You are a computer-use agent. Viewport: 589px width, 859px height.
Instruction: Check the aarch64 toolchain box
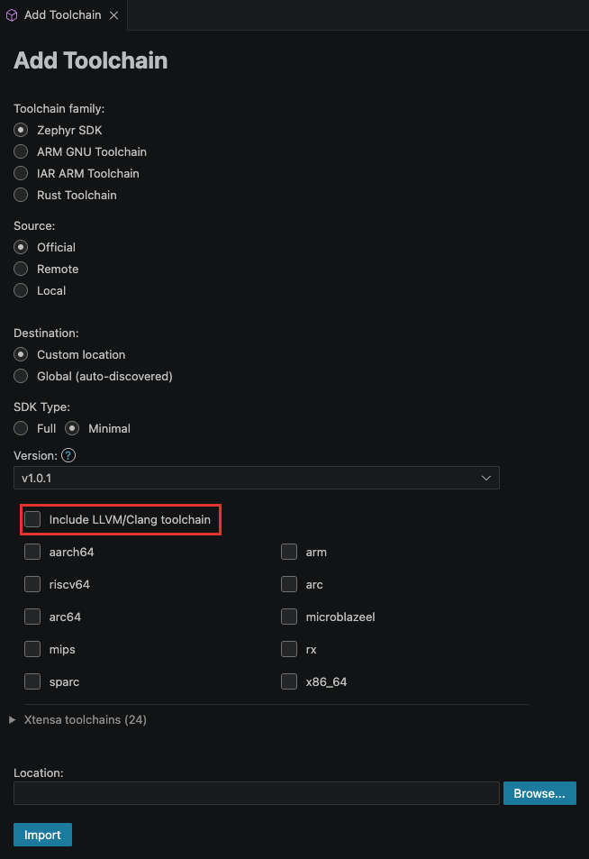[x=32, y=552]
